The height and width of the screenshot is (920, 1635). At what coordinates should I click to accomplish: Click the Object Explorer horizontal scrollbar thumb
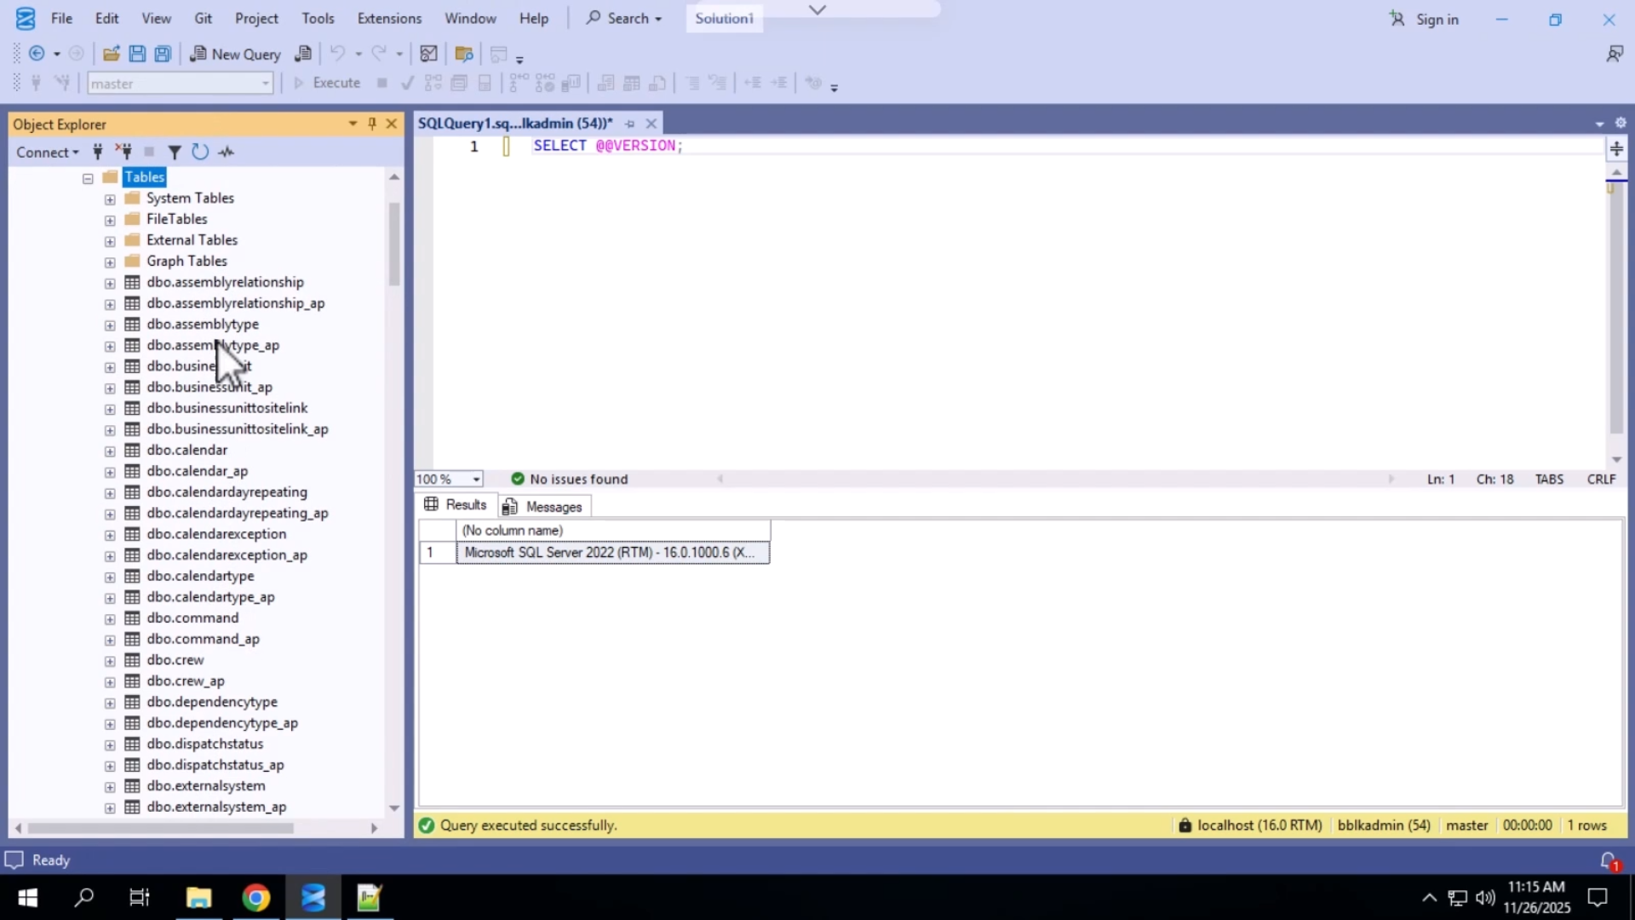(160, 828)
